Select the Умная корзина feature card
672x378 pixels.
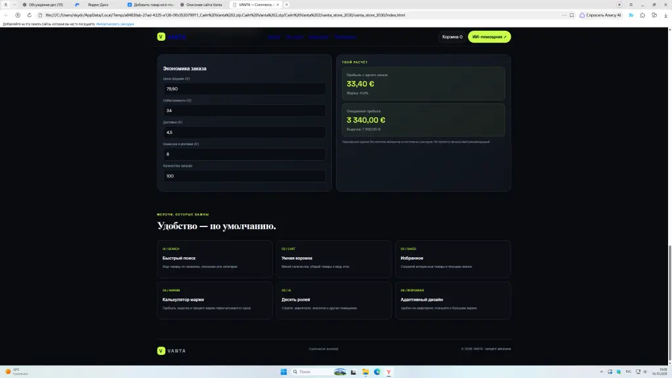(x=334, y=259)
